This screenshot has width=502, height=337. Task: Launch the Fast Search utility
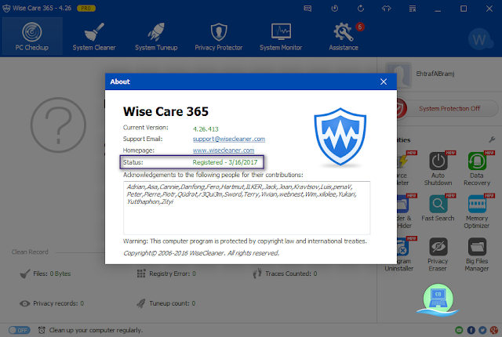click(438, 208)
